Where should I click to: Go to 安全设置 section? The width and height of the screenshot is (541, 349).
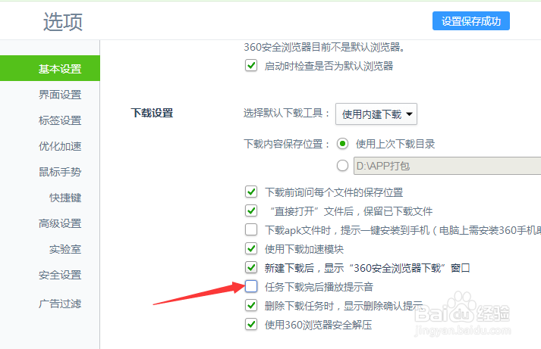pyautogui.click(x=60, y=275)
